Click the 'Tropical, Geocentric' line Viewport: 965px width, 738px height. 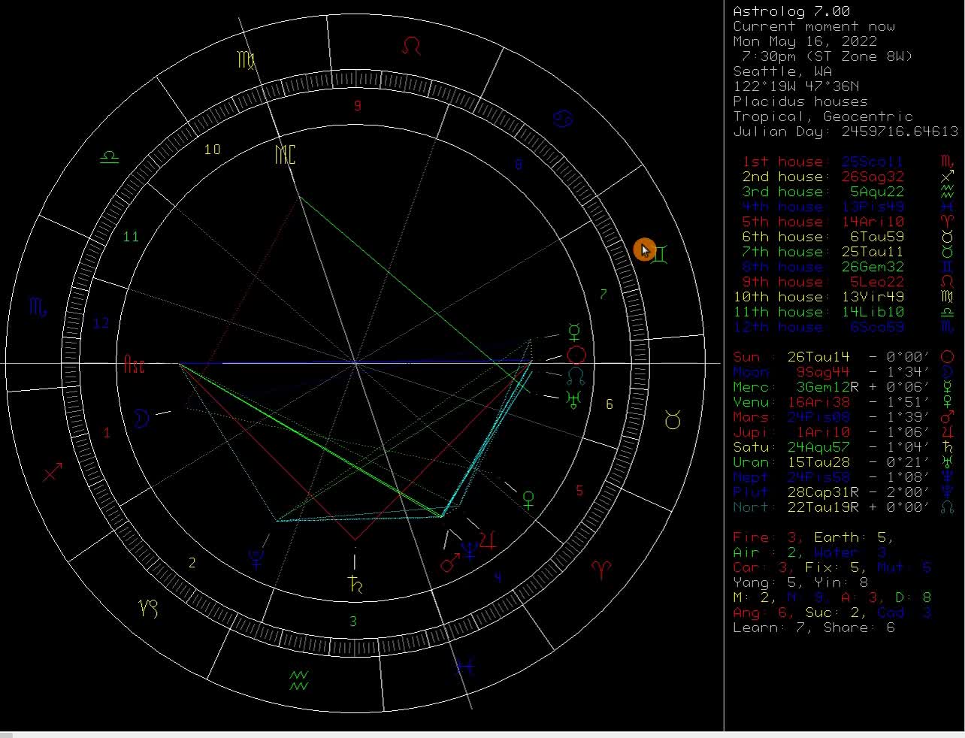[823, 116]
